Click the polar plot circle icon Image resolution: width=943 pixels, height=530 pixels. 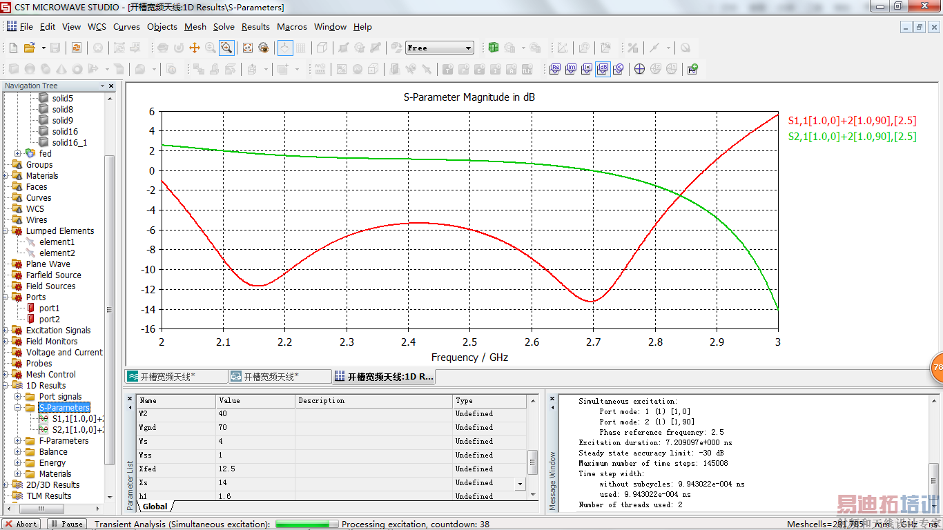tap(639, 69)
